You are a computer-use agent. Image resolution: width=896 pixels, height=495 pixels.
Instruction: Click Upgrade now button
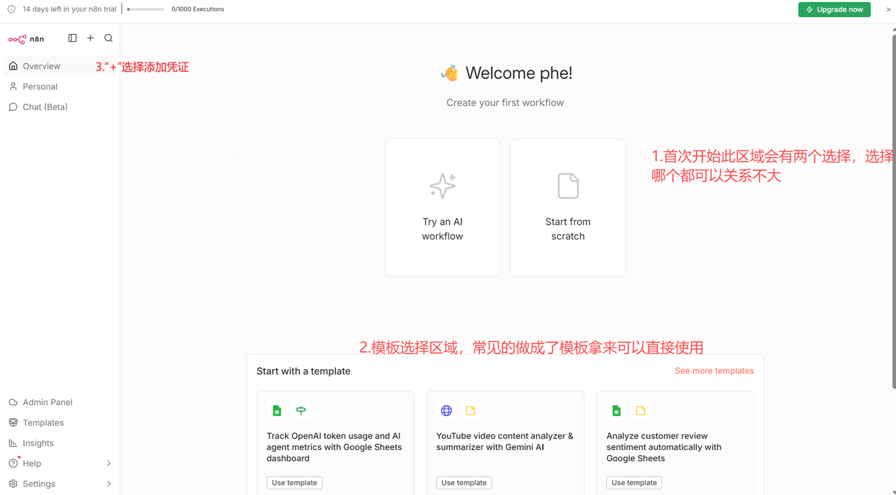[834, 10]
